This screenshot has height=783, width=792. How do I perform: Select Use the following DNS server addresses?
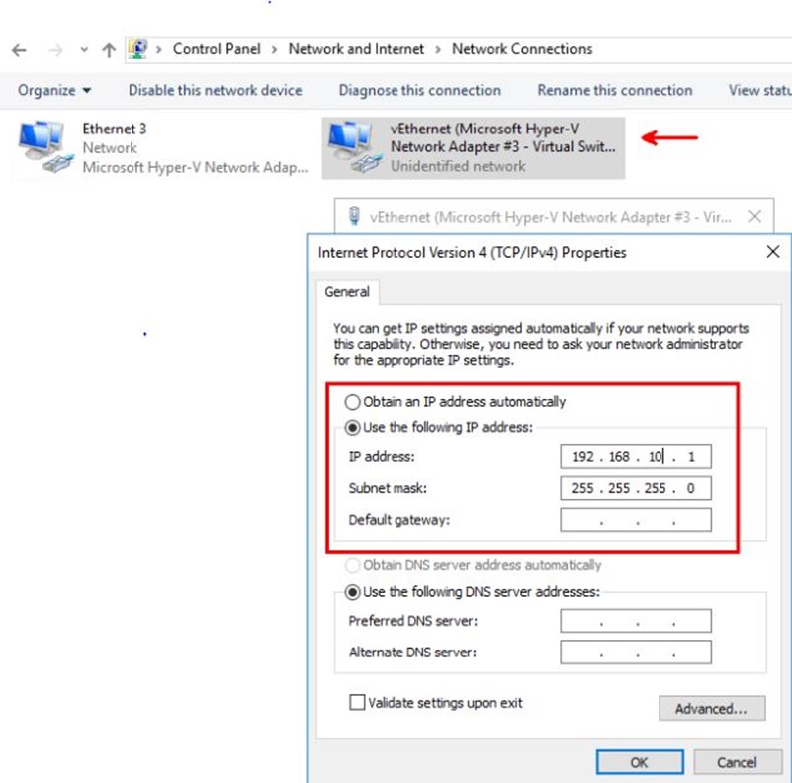click(352, 591)
